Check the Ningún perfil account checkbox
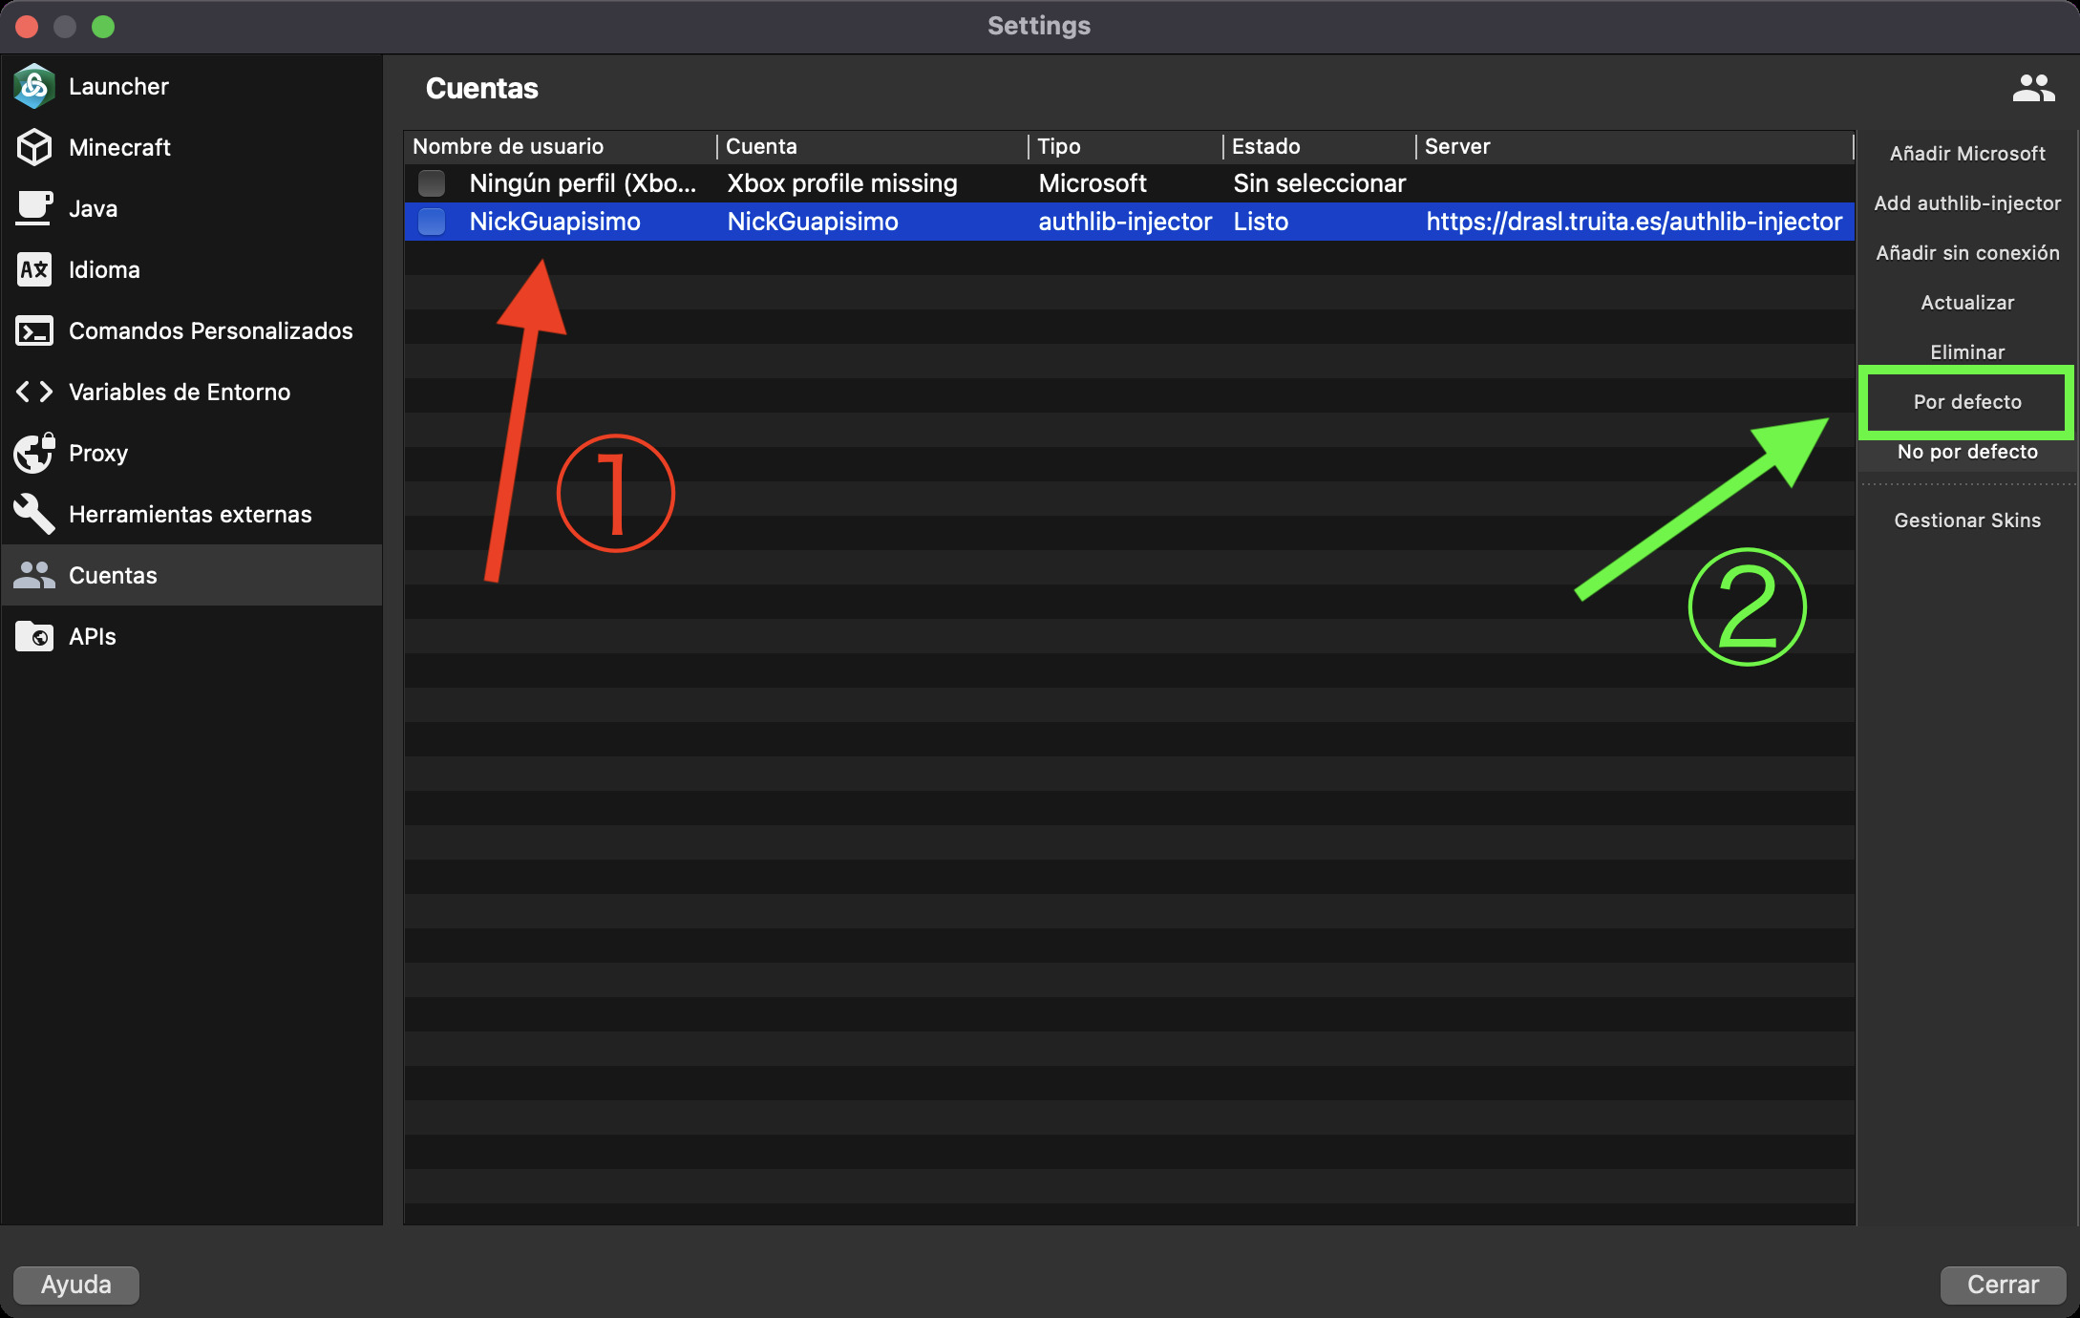Image resolution: width=2080 pixels, height=1318 pixels. 432,183
